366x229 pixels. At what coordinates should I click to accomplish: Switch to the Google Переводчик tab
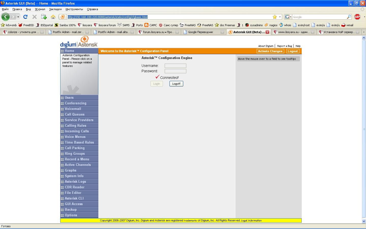(203, 32)
